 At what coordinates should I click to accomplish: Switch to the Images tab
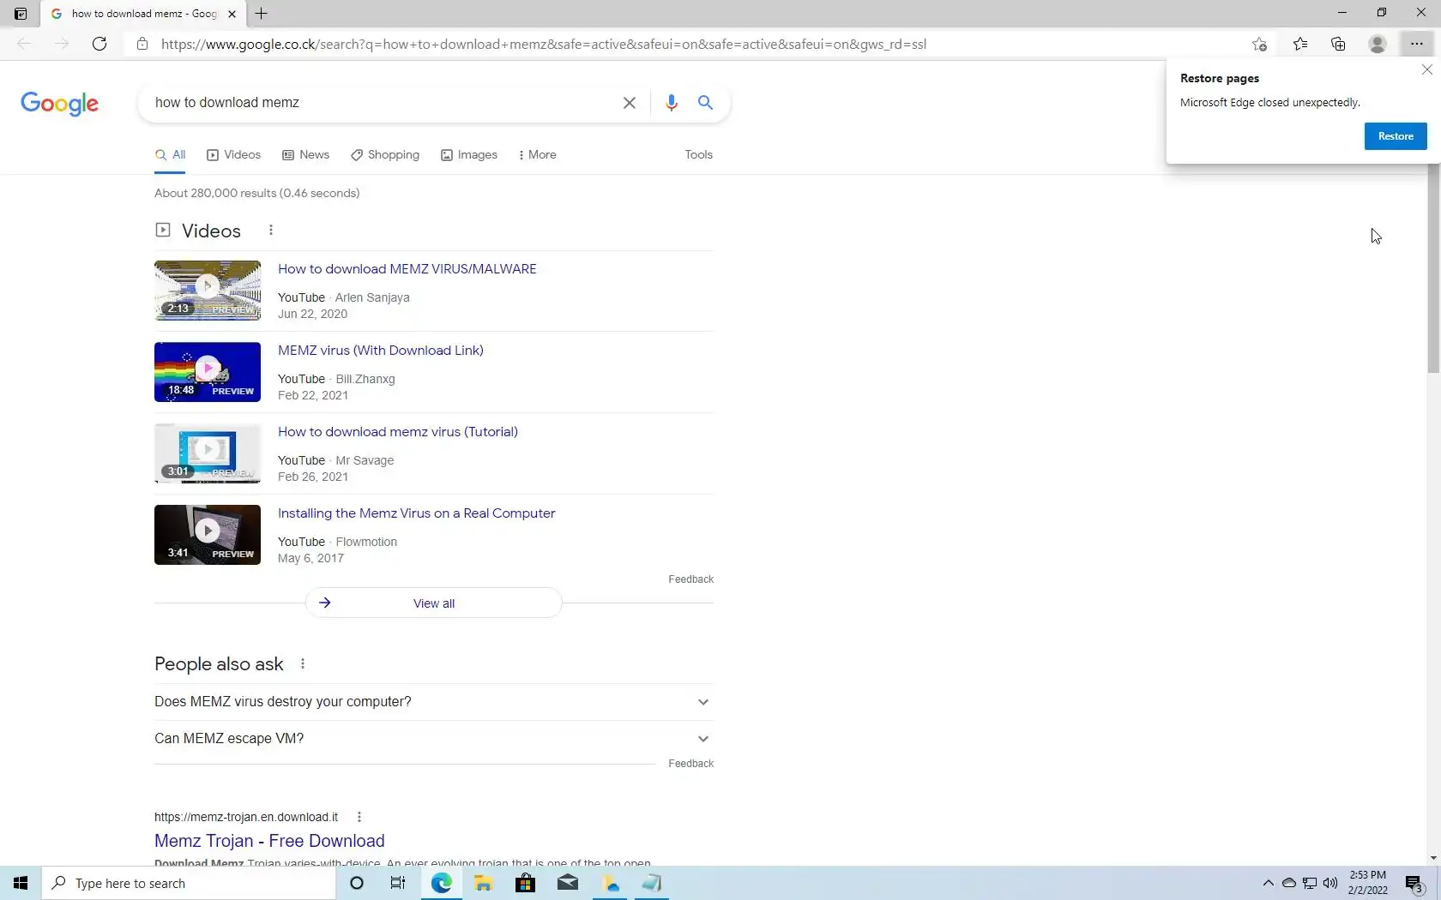(469, 155)
